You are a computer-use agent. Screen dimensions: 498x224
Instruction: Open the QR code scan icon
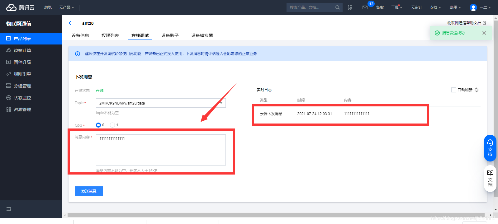[350, 7]
